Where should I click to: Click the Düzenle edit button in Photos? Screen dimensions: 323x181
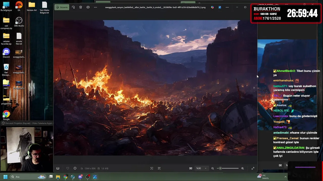tap(62, 7)
